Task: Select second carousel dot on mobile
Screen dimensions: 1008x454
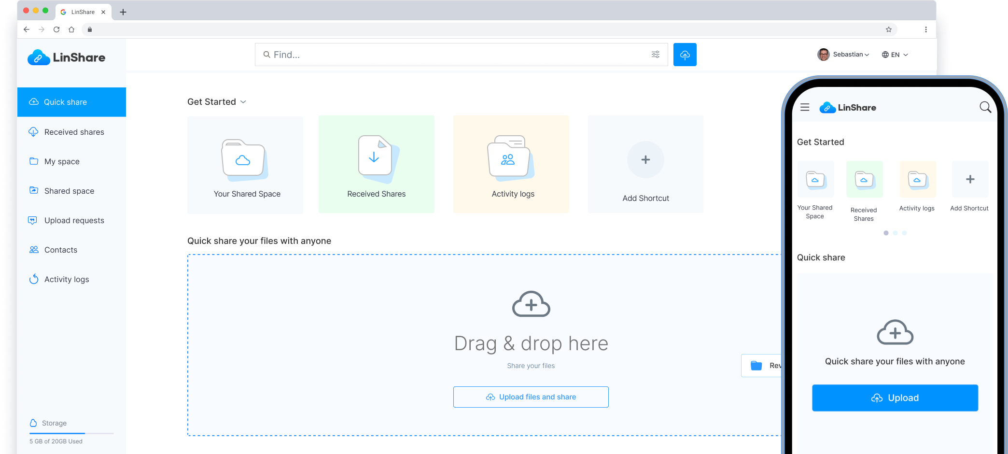Action: 895,233
